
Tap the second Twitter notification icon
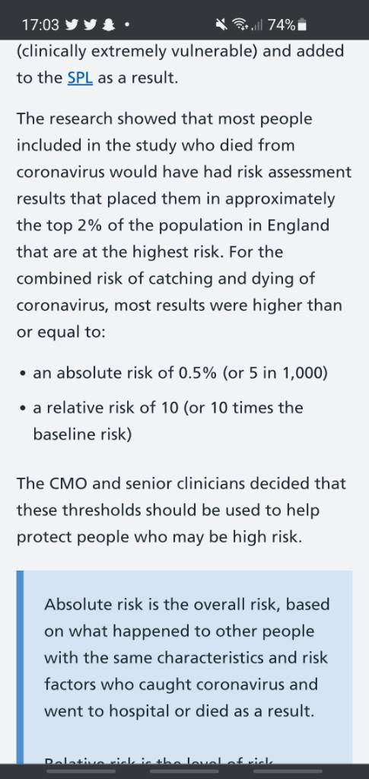tap(91, 24)
